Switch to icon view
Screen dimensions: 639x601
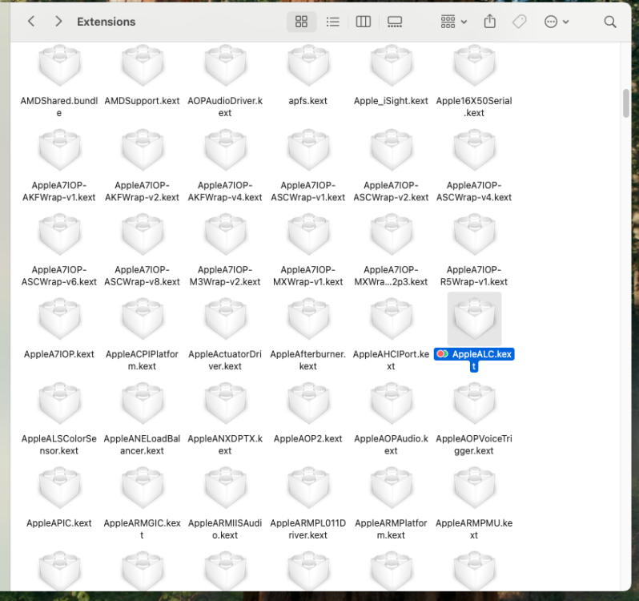pos(301,22)
